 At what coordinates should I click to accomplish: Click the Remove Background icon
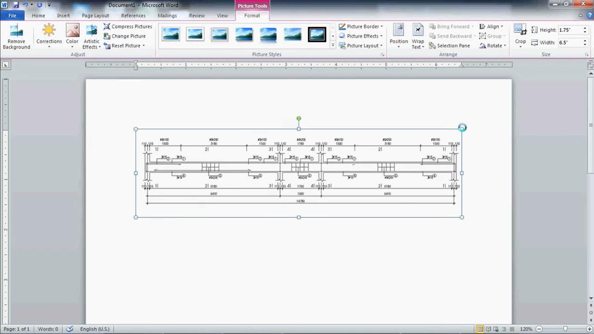click(16, 31)
